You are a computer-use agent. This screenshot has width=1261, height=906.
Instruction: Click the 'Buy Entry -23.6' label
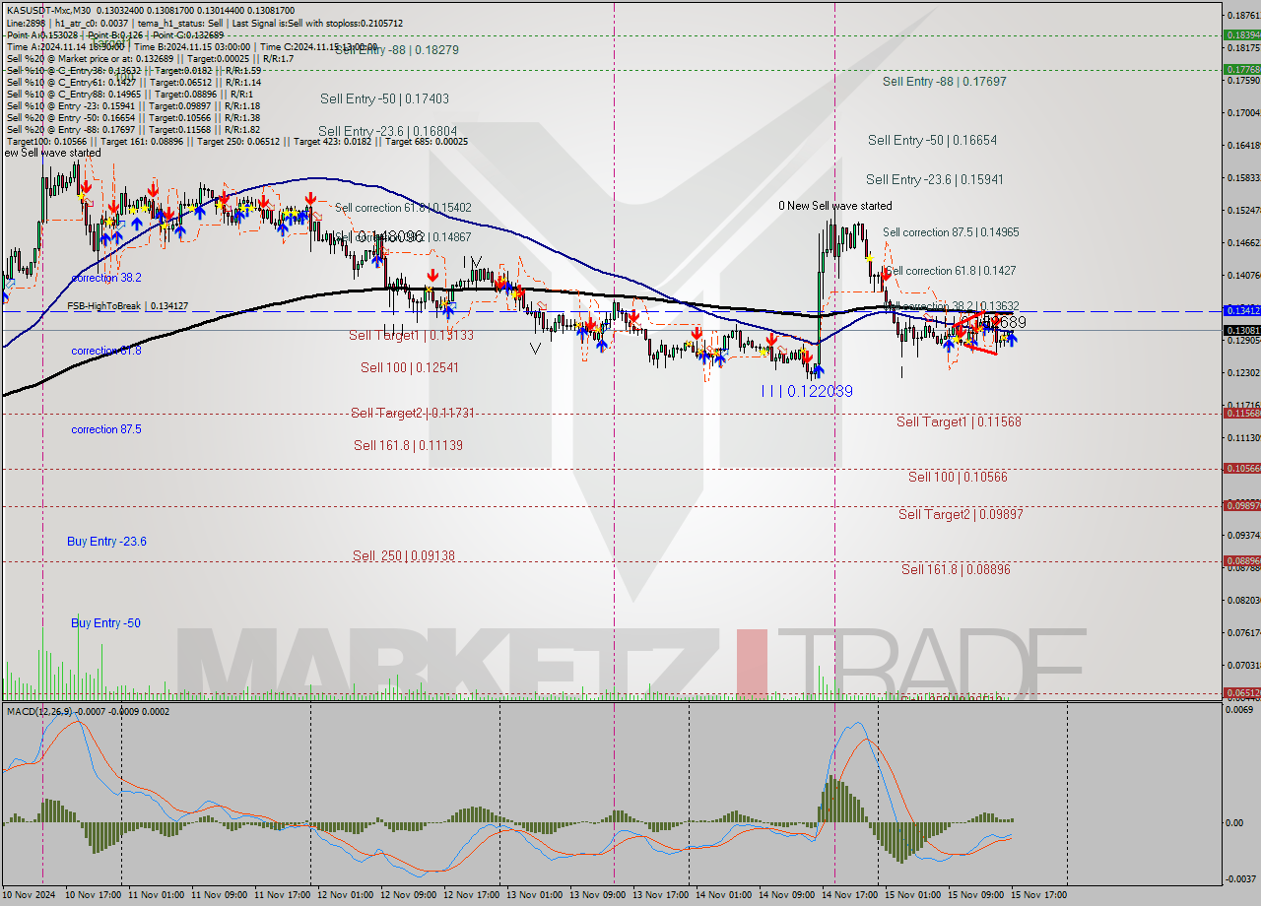pyautogui.click(x=106, y=542)
